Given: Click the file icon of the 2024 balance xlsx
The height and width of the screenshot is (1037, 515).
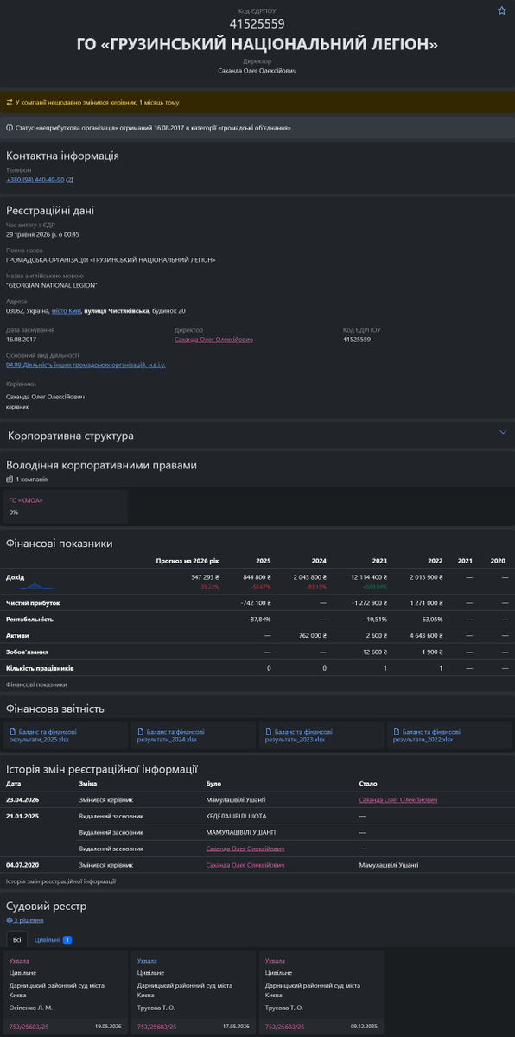Looking at the screenshot, I should click(x=140, y=731).
